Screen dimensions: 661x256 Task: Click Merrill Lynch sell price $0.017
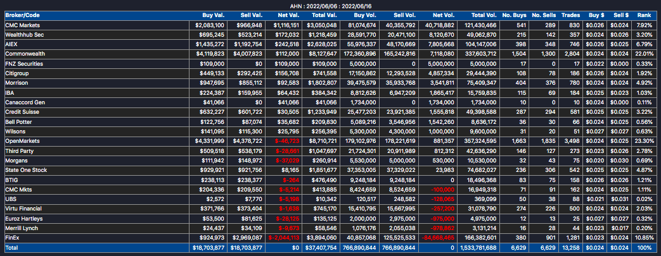(x=620, y=228)
